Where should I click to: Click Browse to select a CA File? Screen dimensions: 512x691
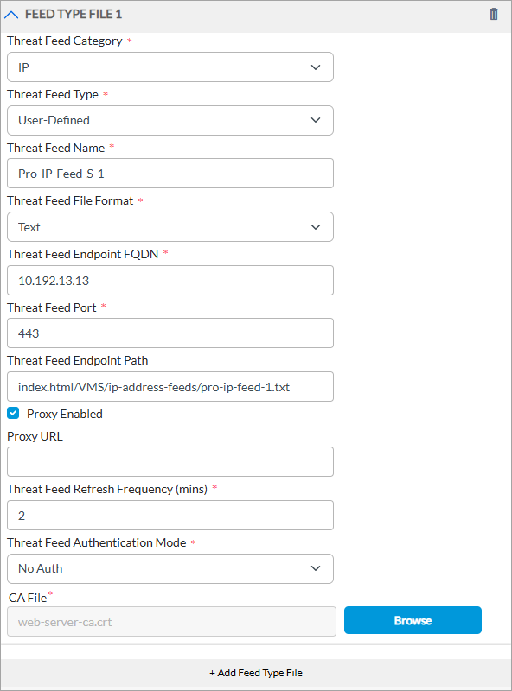[413, 620]
